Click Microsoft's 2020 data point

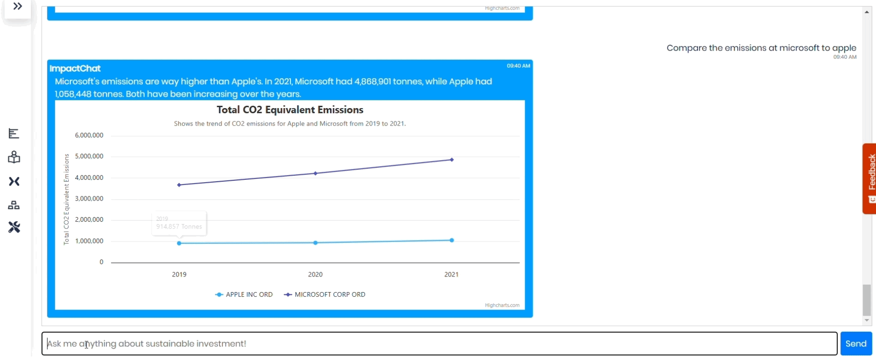point(315,173)
